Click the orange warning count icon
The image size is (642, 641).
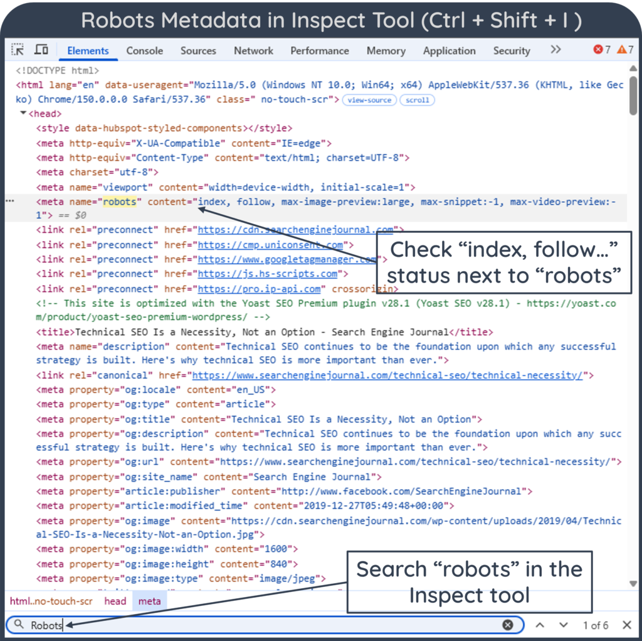tap(621, 50)
